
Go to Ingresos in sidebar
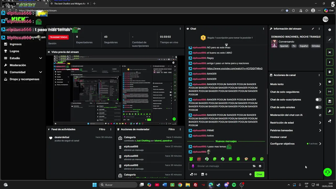coord(15,44)
